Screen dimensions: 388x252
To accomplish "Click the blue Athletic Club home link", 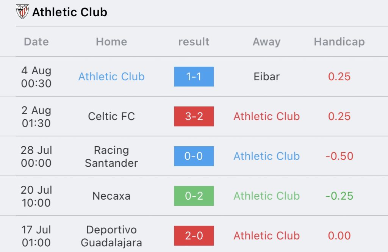I will [x=111, y=77].
